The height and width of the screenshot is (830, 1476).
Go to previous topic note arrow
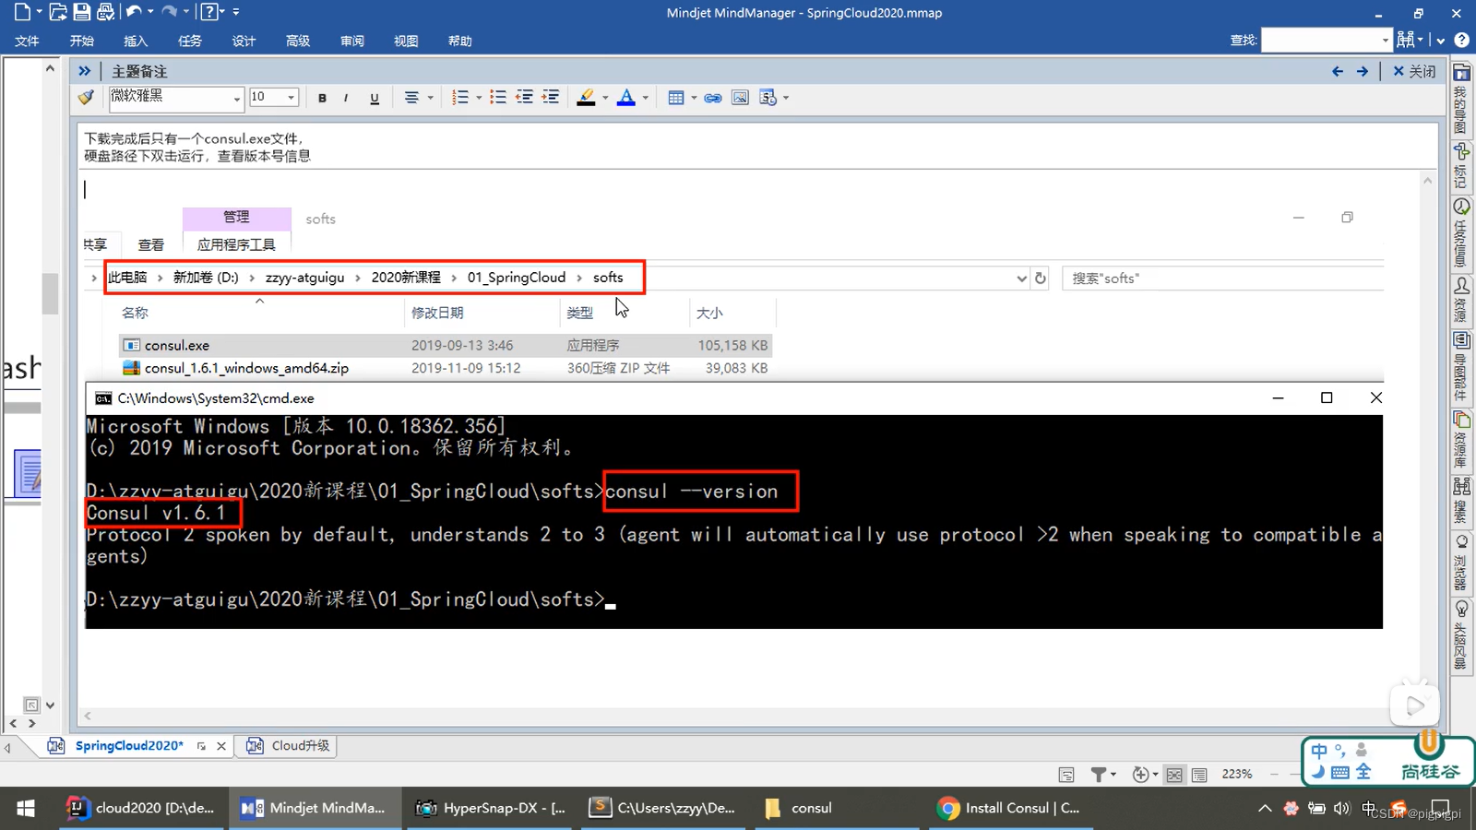pyautogui.click(x=1337, y=71)
